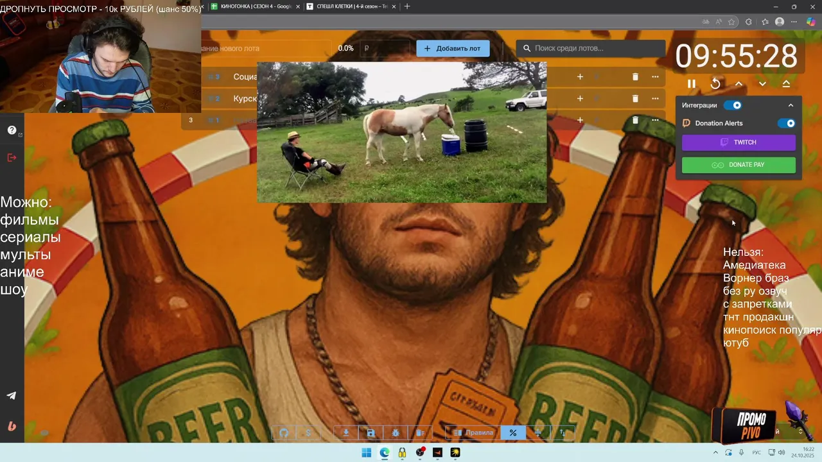Screen dimensions: 822x462
Task: Click the sort arrows icon in toolbar
Action: pos(563,433)
